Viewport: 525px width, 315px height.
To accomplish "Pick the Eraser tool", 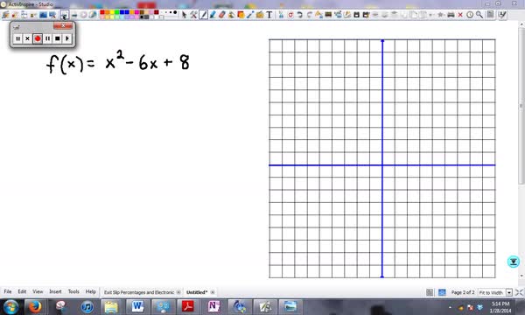I will point(221,15).
